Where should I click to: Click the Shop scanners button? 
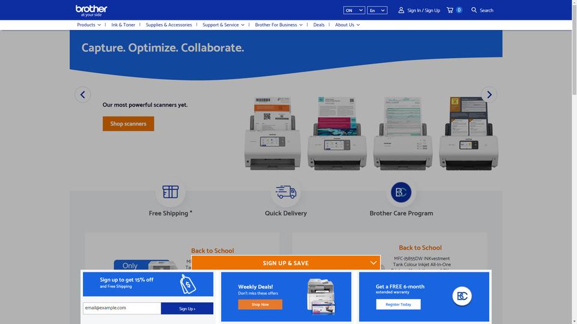[x=128, y=124]
